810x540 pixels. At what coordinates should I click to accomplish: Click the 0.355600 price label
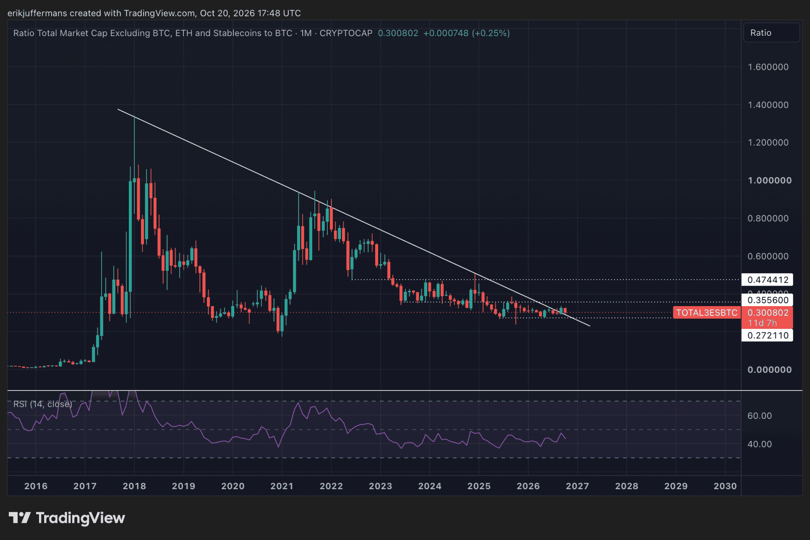767,300
